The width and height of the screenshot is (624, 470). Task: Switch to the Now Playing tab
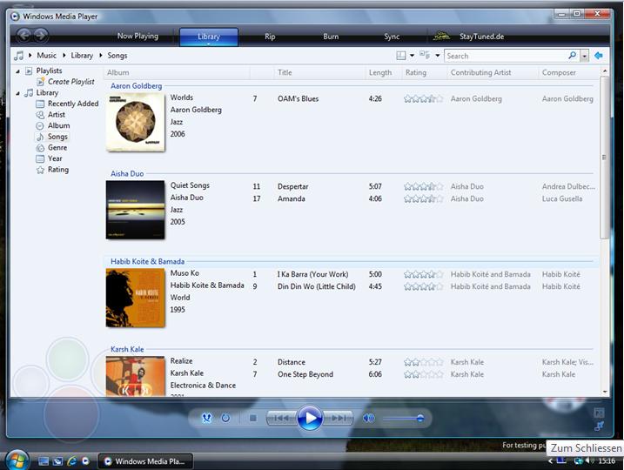pyautogui.click(x=138, y=37)
